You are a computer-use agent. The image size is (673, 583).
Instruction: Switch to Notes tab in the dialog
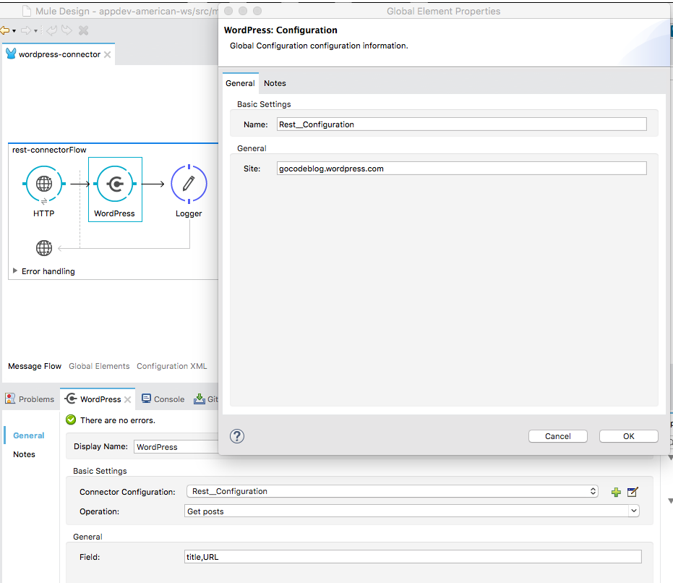[275, 83]
